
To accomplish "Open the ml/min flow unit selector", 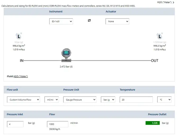I will coord(51,100).
